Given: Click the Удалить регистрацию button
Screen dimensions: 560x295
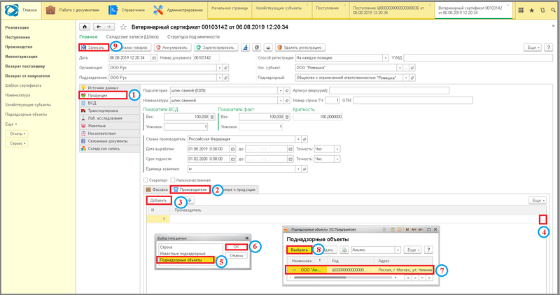Looking at the screenshot, I should tap(300, 48).
